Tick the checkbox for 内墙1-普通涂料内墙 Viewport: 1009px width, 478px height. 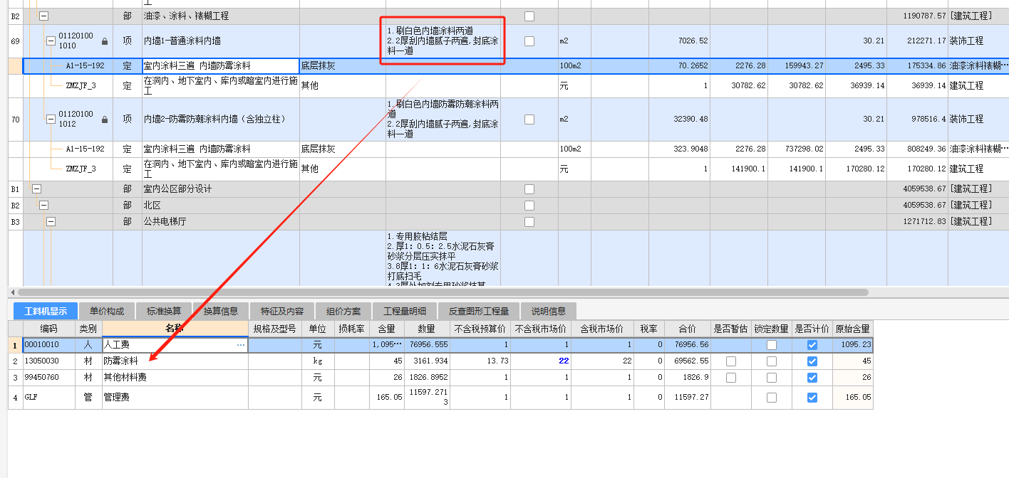pyautogui.click(x=529, y=41)
